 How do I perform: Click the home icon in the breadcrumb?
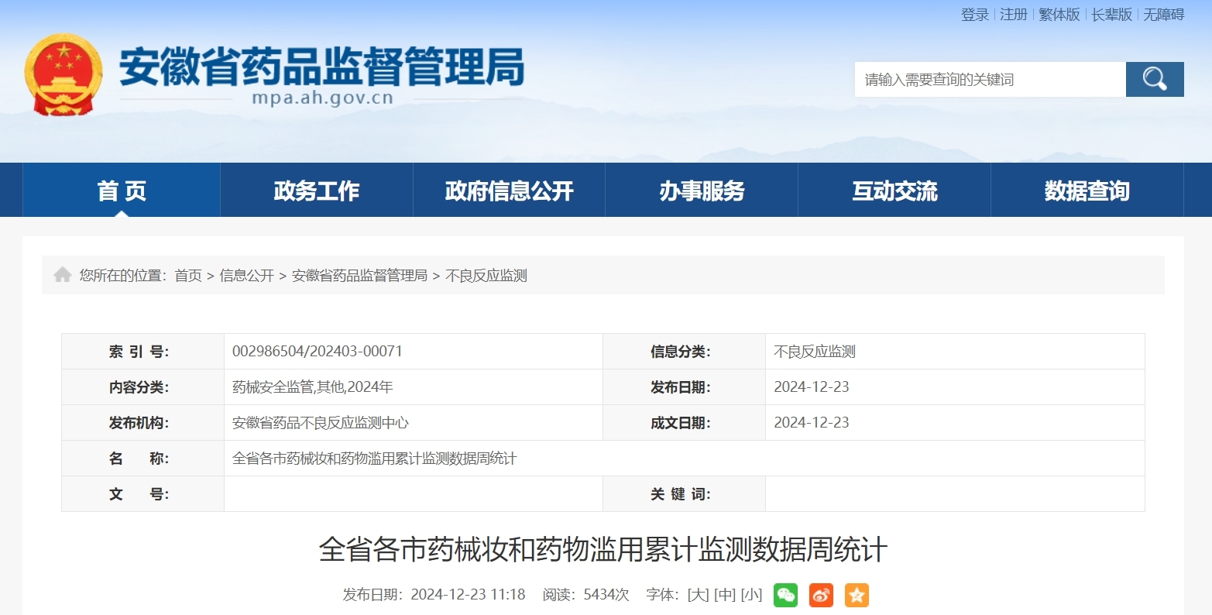point(63,274)
